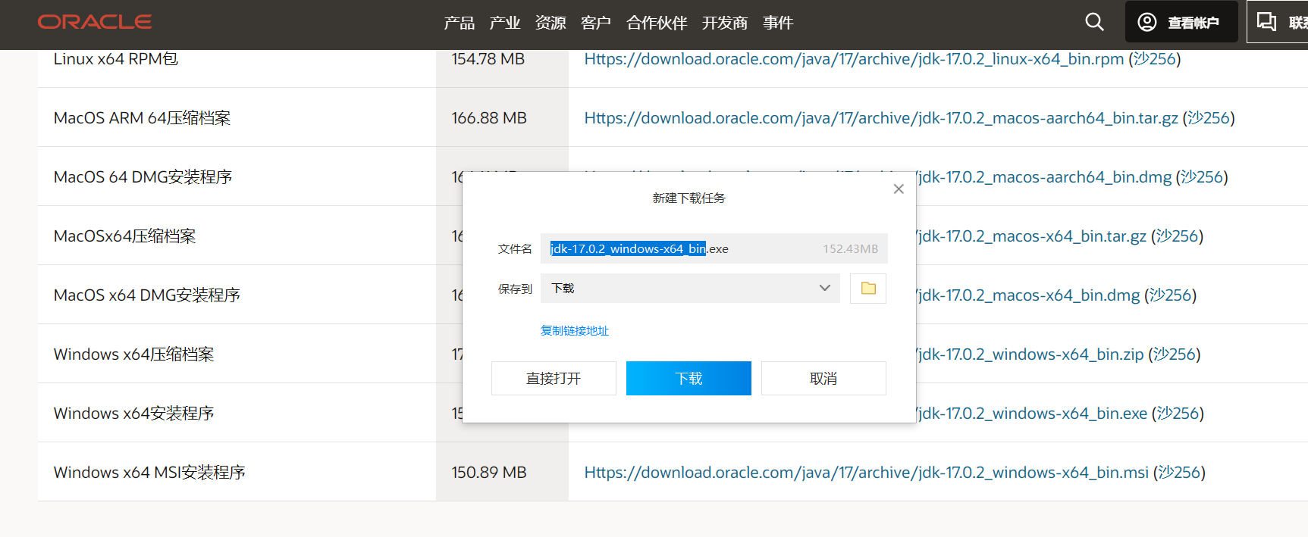Open the macos-x64_bin.tar.gz download link

pos(1032,236)
